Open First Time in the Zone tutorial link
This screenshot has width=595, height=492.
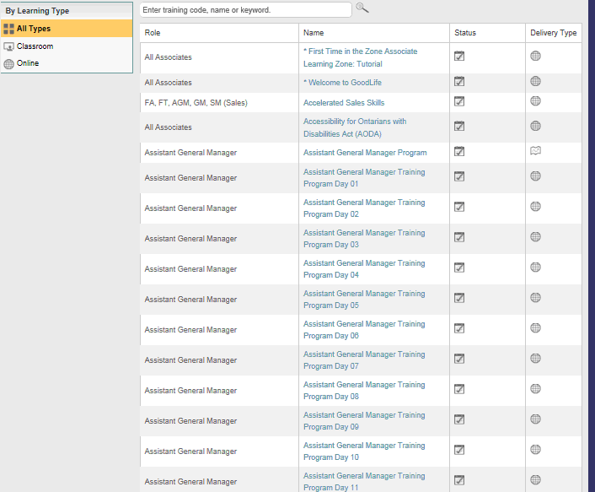tap(360, 57)
